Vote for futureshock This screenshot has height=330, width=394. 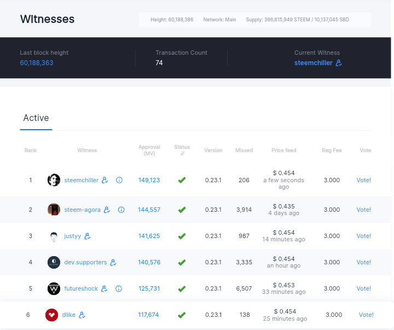tap(363, 288)
